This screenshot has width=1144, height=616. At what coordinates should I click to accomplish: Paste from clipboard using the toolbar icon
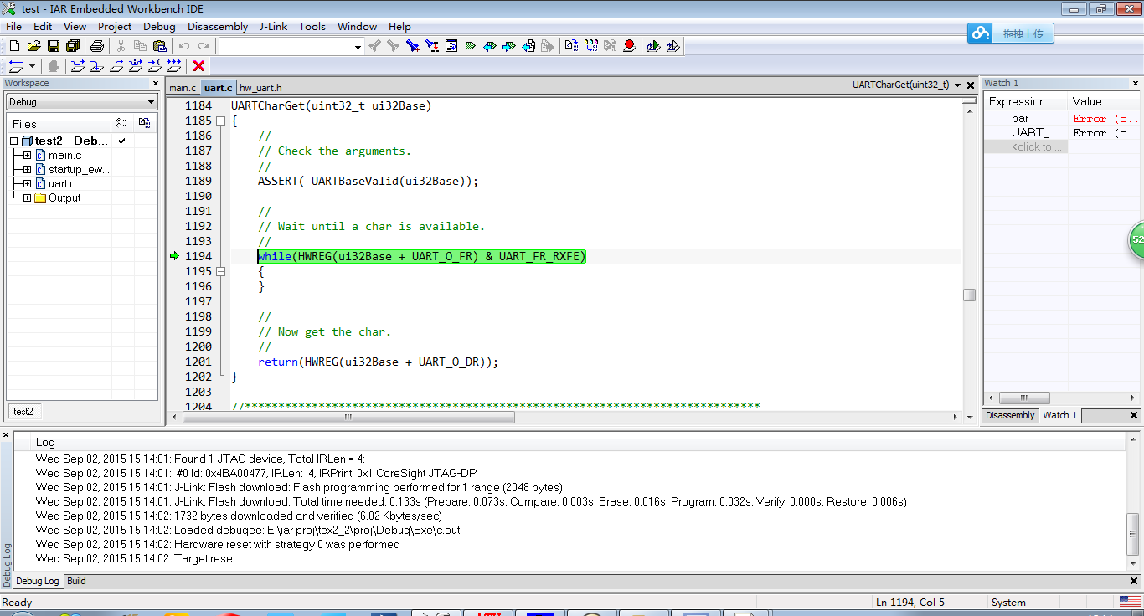pyautogui.click(x=159, y=46)
